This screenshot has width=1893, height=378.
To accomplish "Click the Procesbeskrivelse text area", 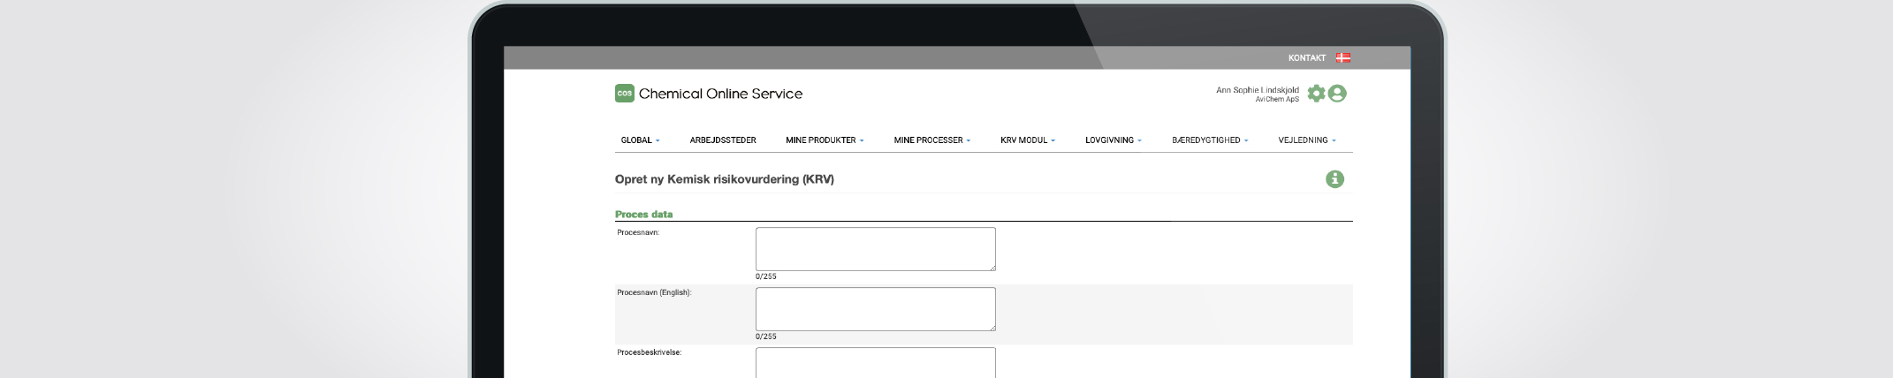I will pyautogui.click(x=875, y=363).
